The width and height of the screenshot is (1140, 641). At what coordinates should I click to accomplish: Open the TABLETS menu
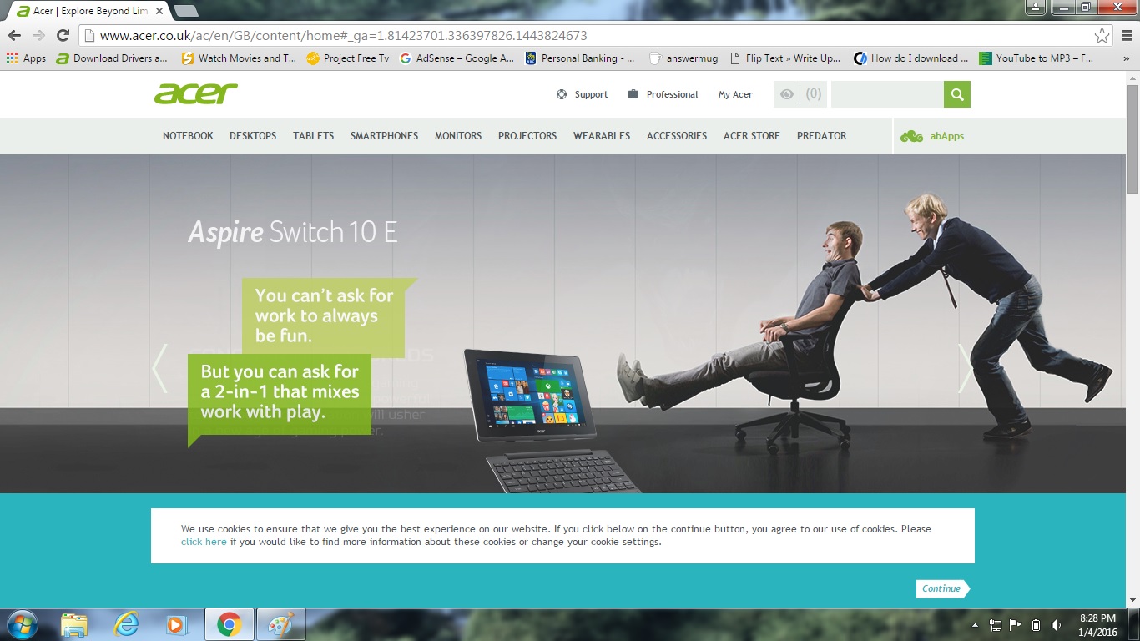pyautogui.click(x=313, y=136)
